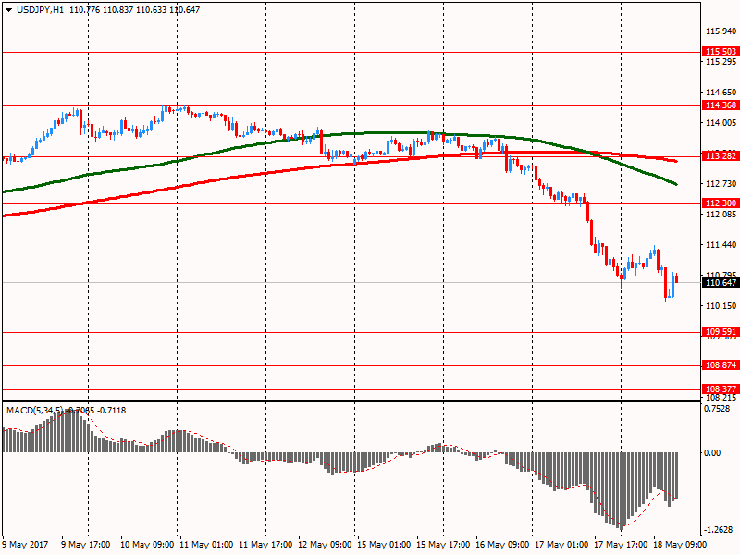Image resolution: width=740 pixels, height=555 pixels.
Task: Open the chart menu triangle beside USDJPY
Action: 8,10
